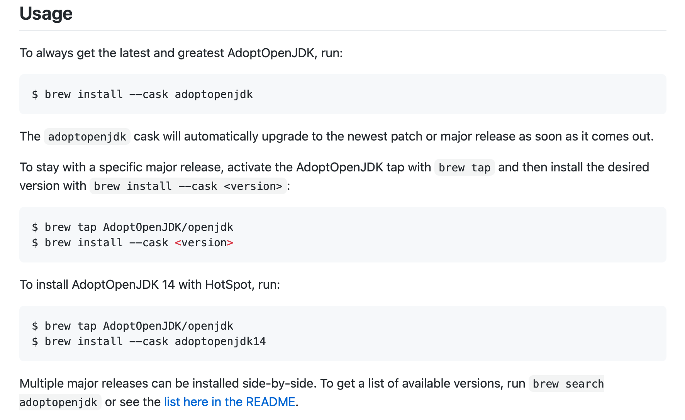Click the code line 'brew install --cask adoptopenjdk'
The image size is (685, 420).
point(142,94)
